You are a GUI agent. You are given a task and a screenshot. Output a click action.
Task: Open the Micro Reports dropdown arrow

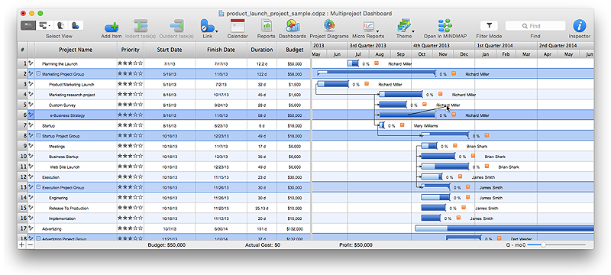pos(377,31)
